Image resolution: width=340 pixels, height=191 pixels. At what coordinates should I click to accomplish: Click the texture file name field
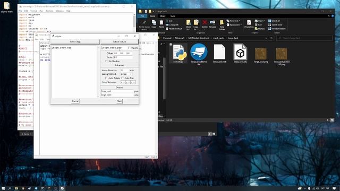pyautogui.click(x=114, y=48)
